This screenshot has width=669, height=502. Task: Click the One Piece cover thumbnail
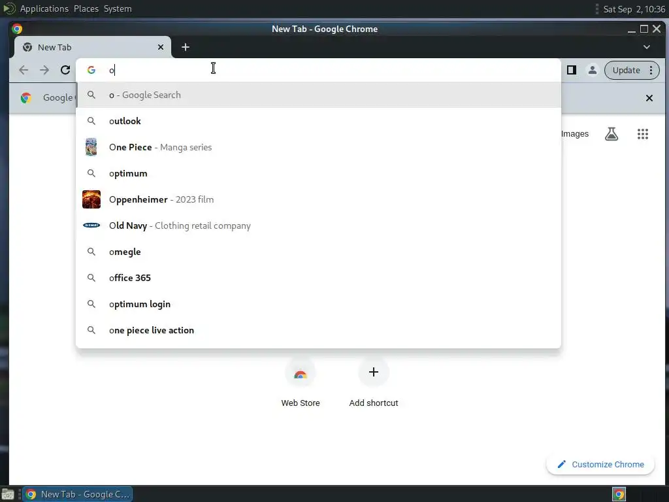pos(91,147)
